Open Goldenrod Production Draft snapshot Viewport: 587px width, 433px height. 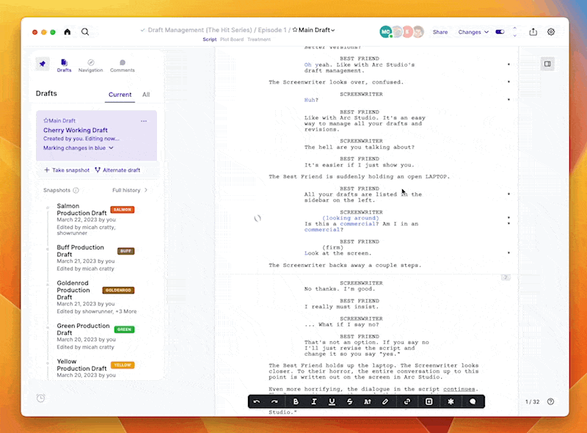tap(73, 291)
